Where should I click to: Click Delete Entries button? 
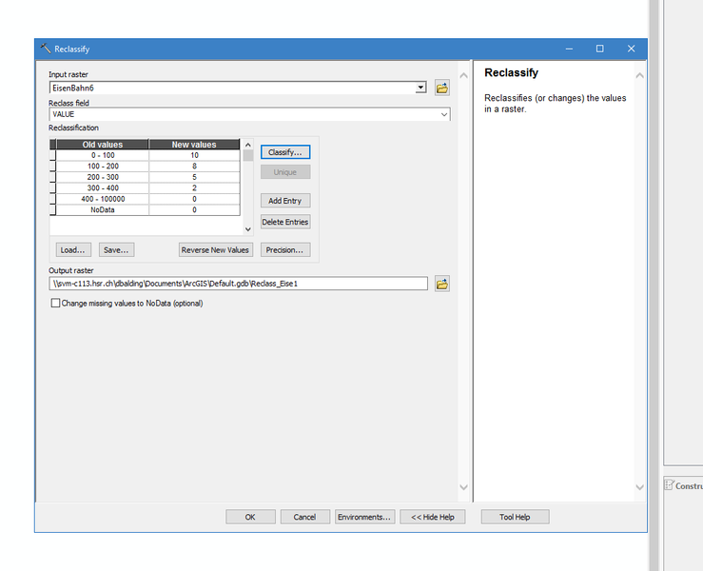(x=285, y=222)
